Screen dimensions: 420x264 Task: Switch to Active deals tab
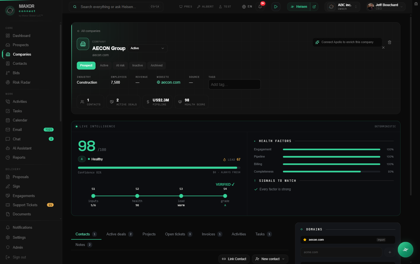point(119,234)
